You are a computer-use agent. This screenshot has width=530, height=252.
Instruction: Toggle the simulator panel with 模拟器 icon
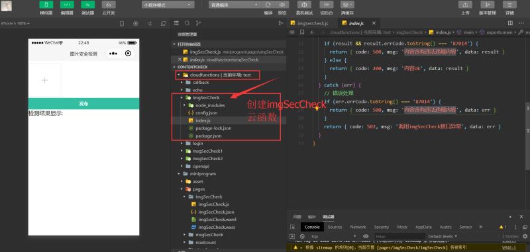coord(46,5)
